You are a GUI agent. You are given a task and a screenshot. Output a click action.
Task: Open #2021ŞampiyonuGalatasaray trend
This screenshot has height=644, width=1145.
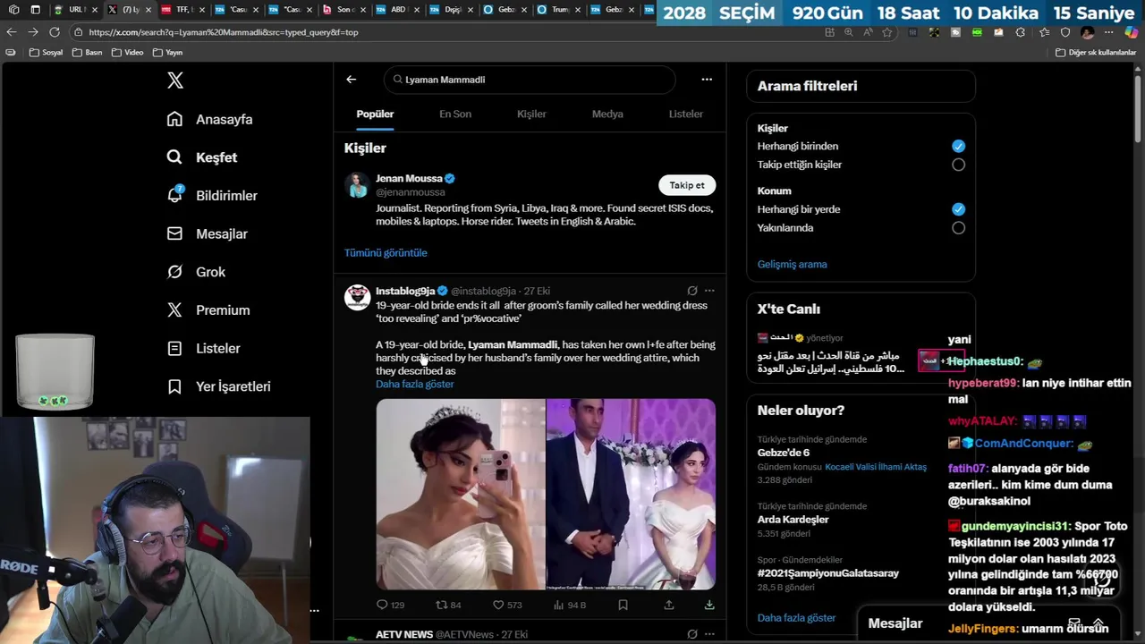pyautogui.click(x=828, y=573)
